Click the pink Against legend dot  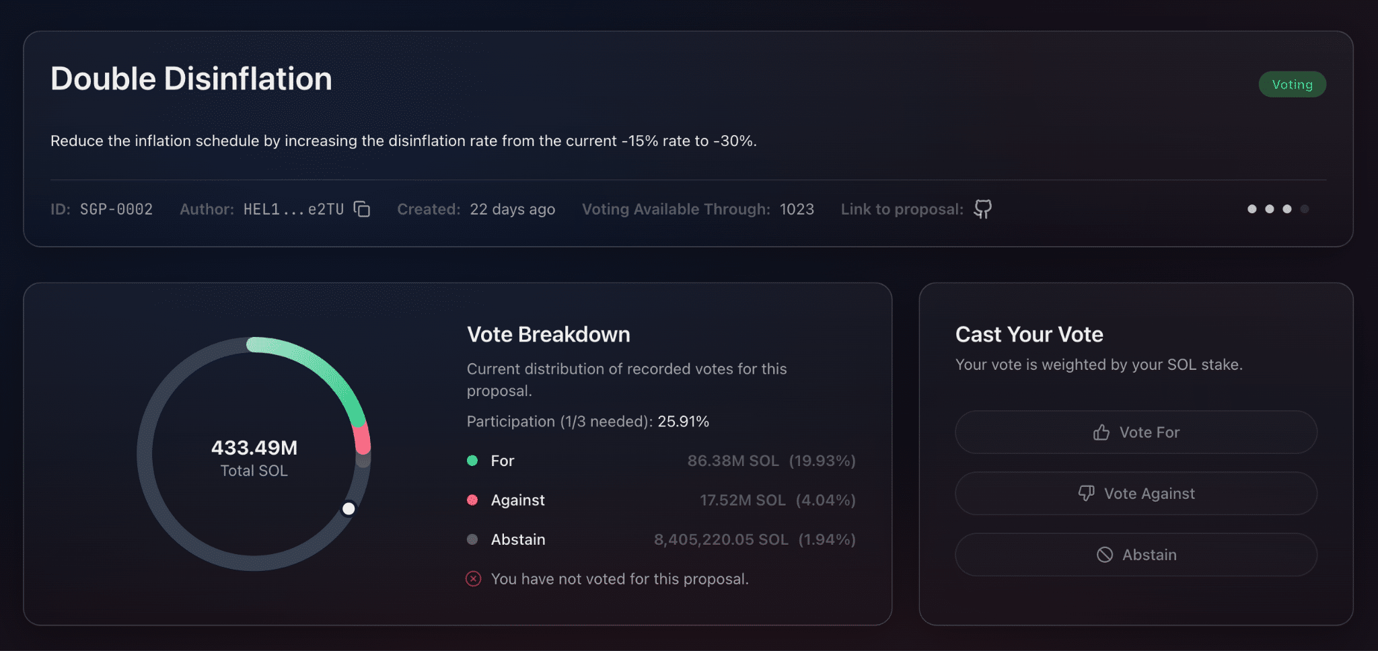pyautogui.click(x=472, y=500)
